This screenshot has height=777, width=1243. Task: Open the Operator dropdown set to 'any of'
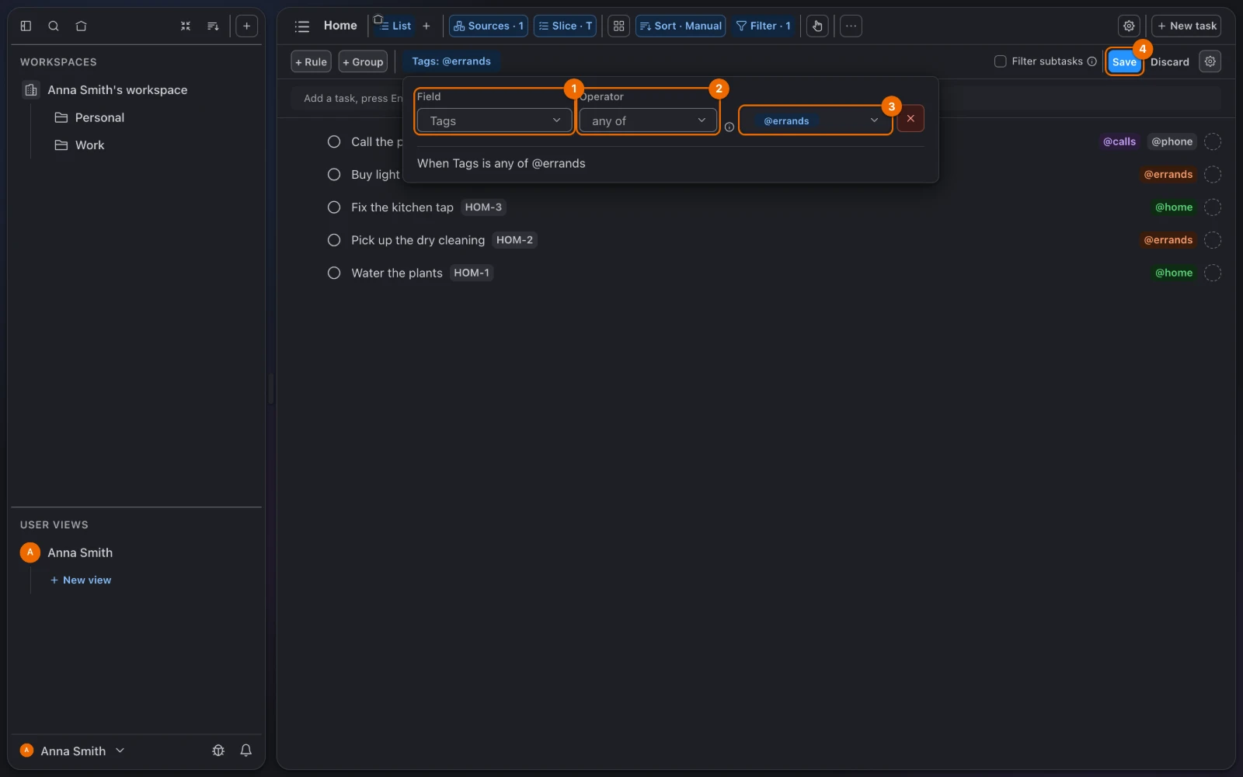[x=648, y=120]
